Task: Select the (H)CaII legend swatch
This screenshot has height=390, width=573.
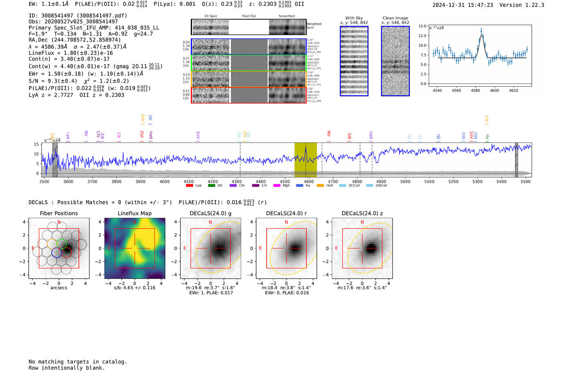Action: [370, 186]
